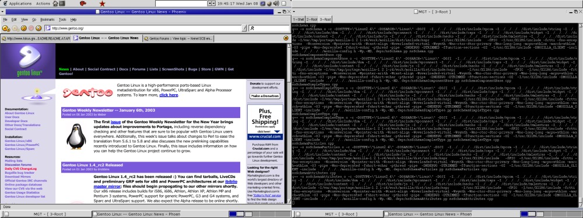Open the Go menu in Phoenix
The width and height of the screenshot is (583, 218).
tap(34, 20)
